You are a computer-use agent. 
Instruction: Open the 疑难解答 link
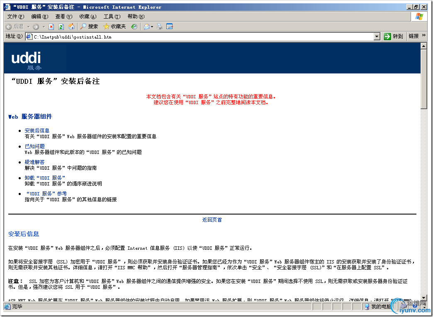click(34, 162)
